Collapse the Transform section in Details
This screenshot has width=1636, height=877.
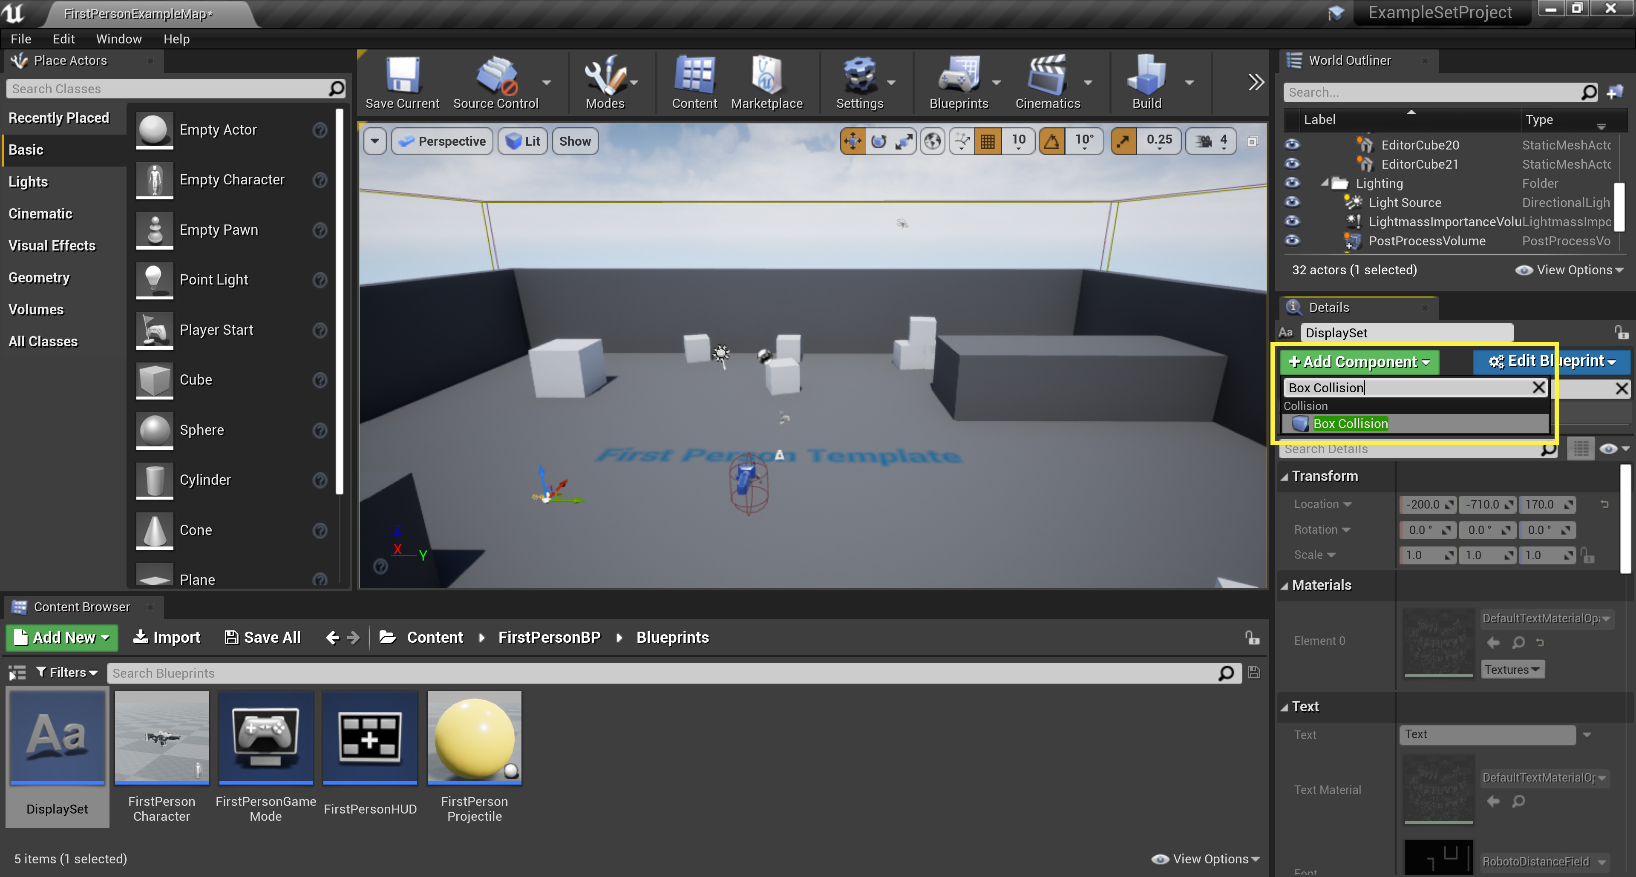(1285, 476)
